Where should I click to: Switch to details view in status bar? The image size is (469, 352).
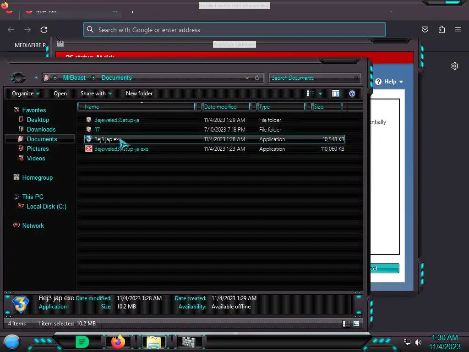tap(346, 324)
